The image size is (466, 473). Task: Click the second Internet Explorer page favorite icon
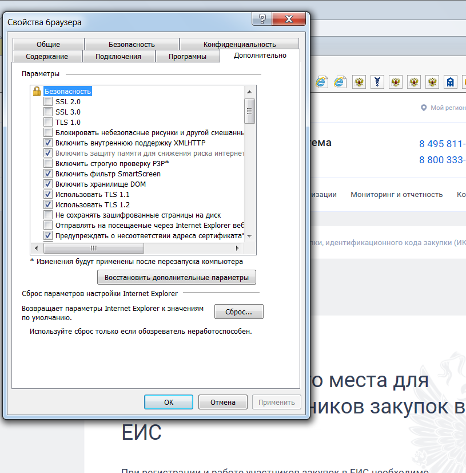click(x=340, y=82)
